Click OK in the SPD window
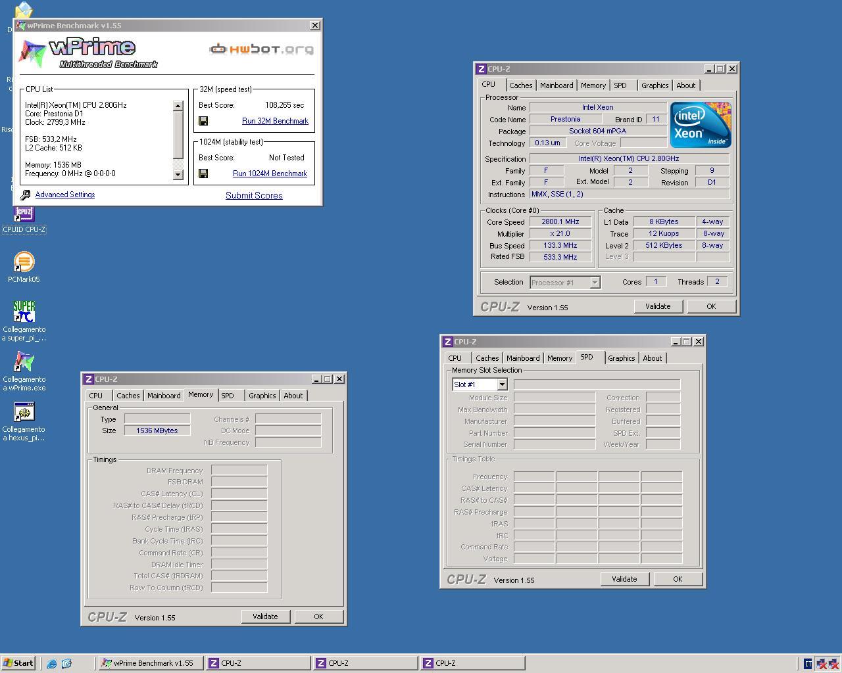This screenshot has height=673, width=842. [678, 579]
